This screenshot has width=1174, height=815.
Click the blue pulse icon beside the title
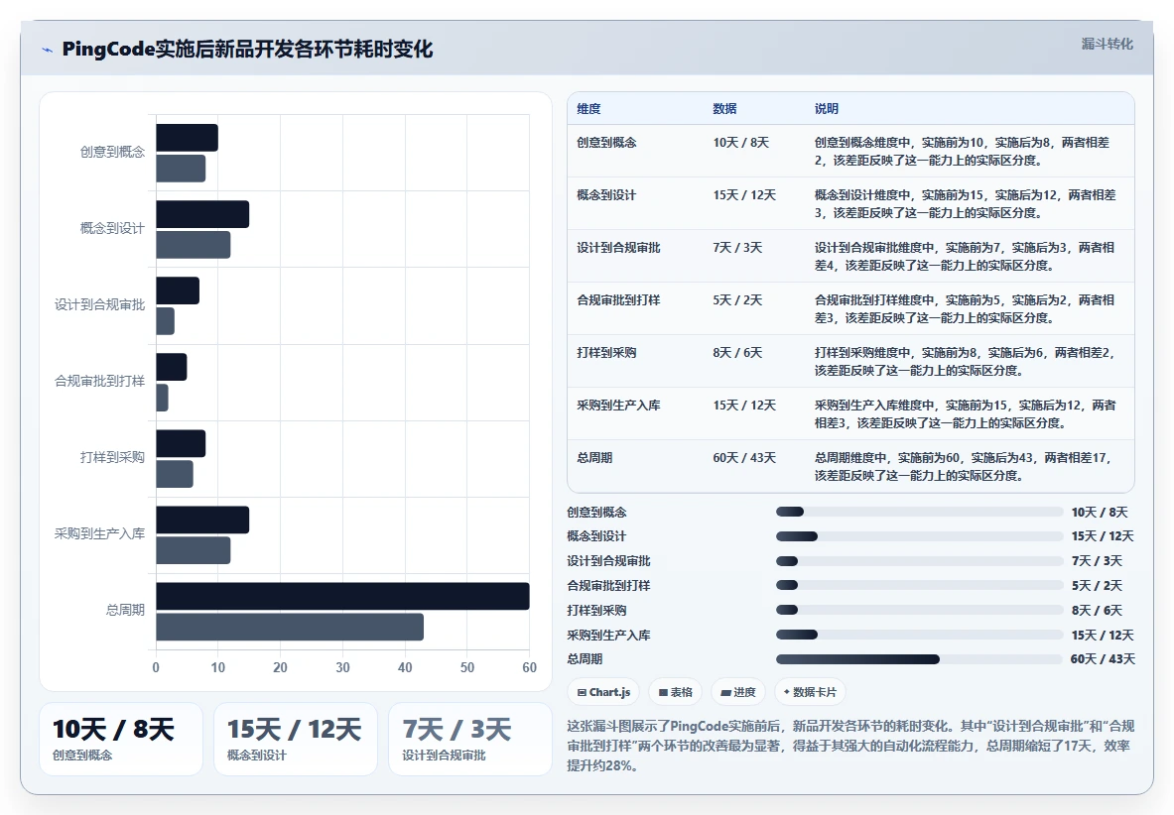pyautogui.click(x=48, y=51)
